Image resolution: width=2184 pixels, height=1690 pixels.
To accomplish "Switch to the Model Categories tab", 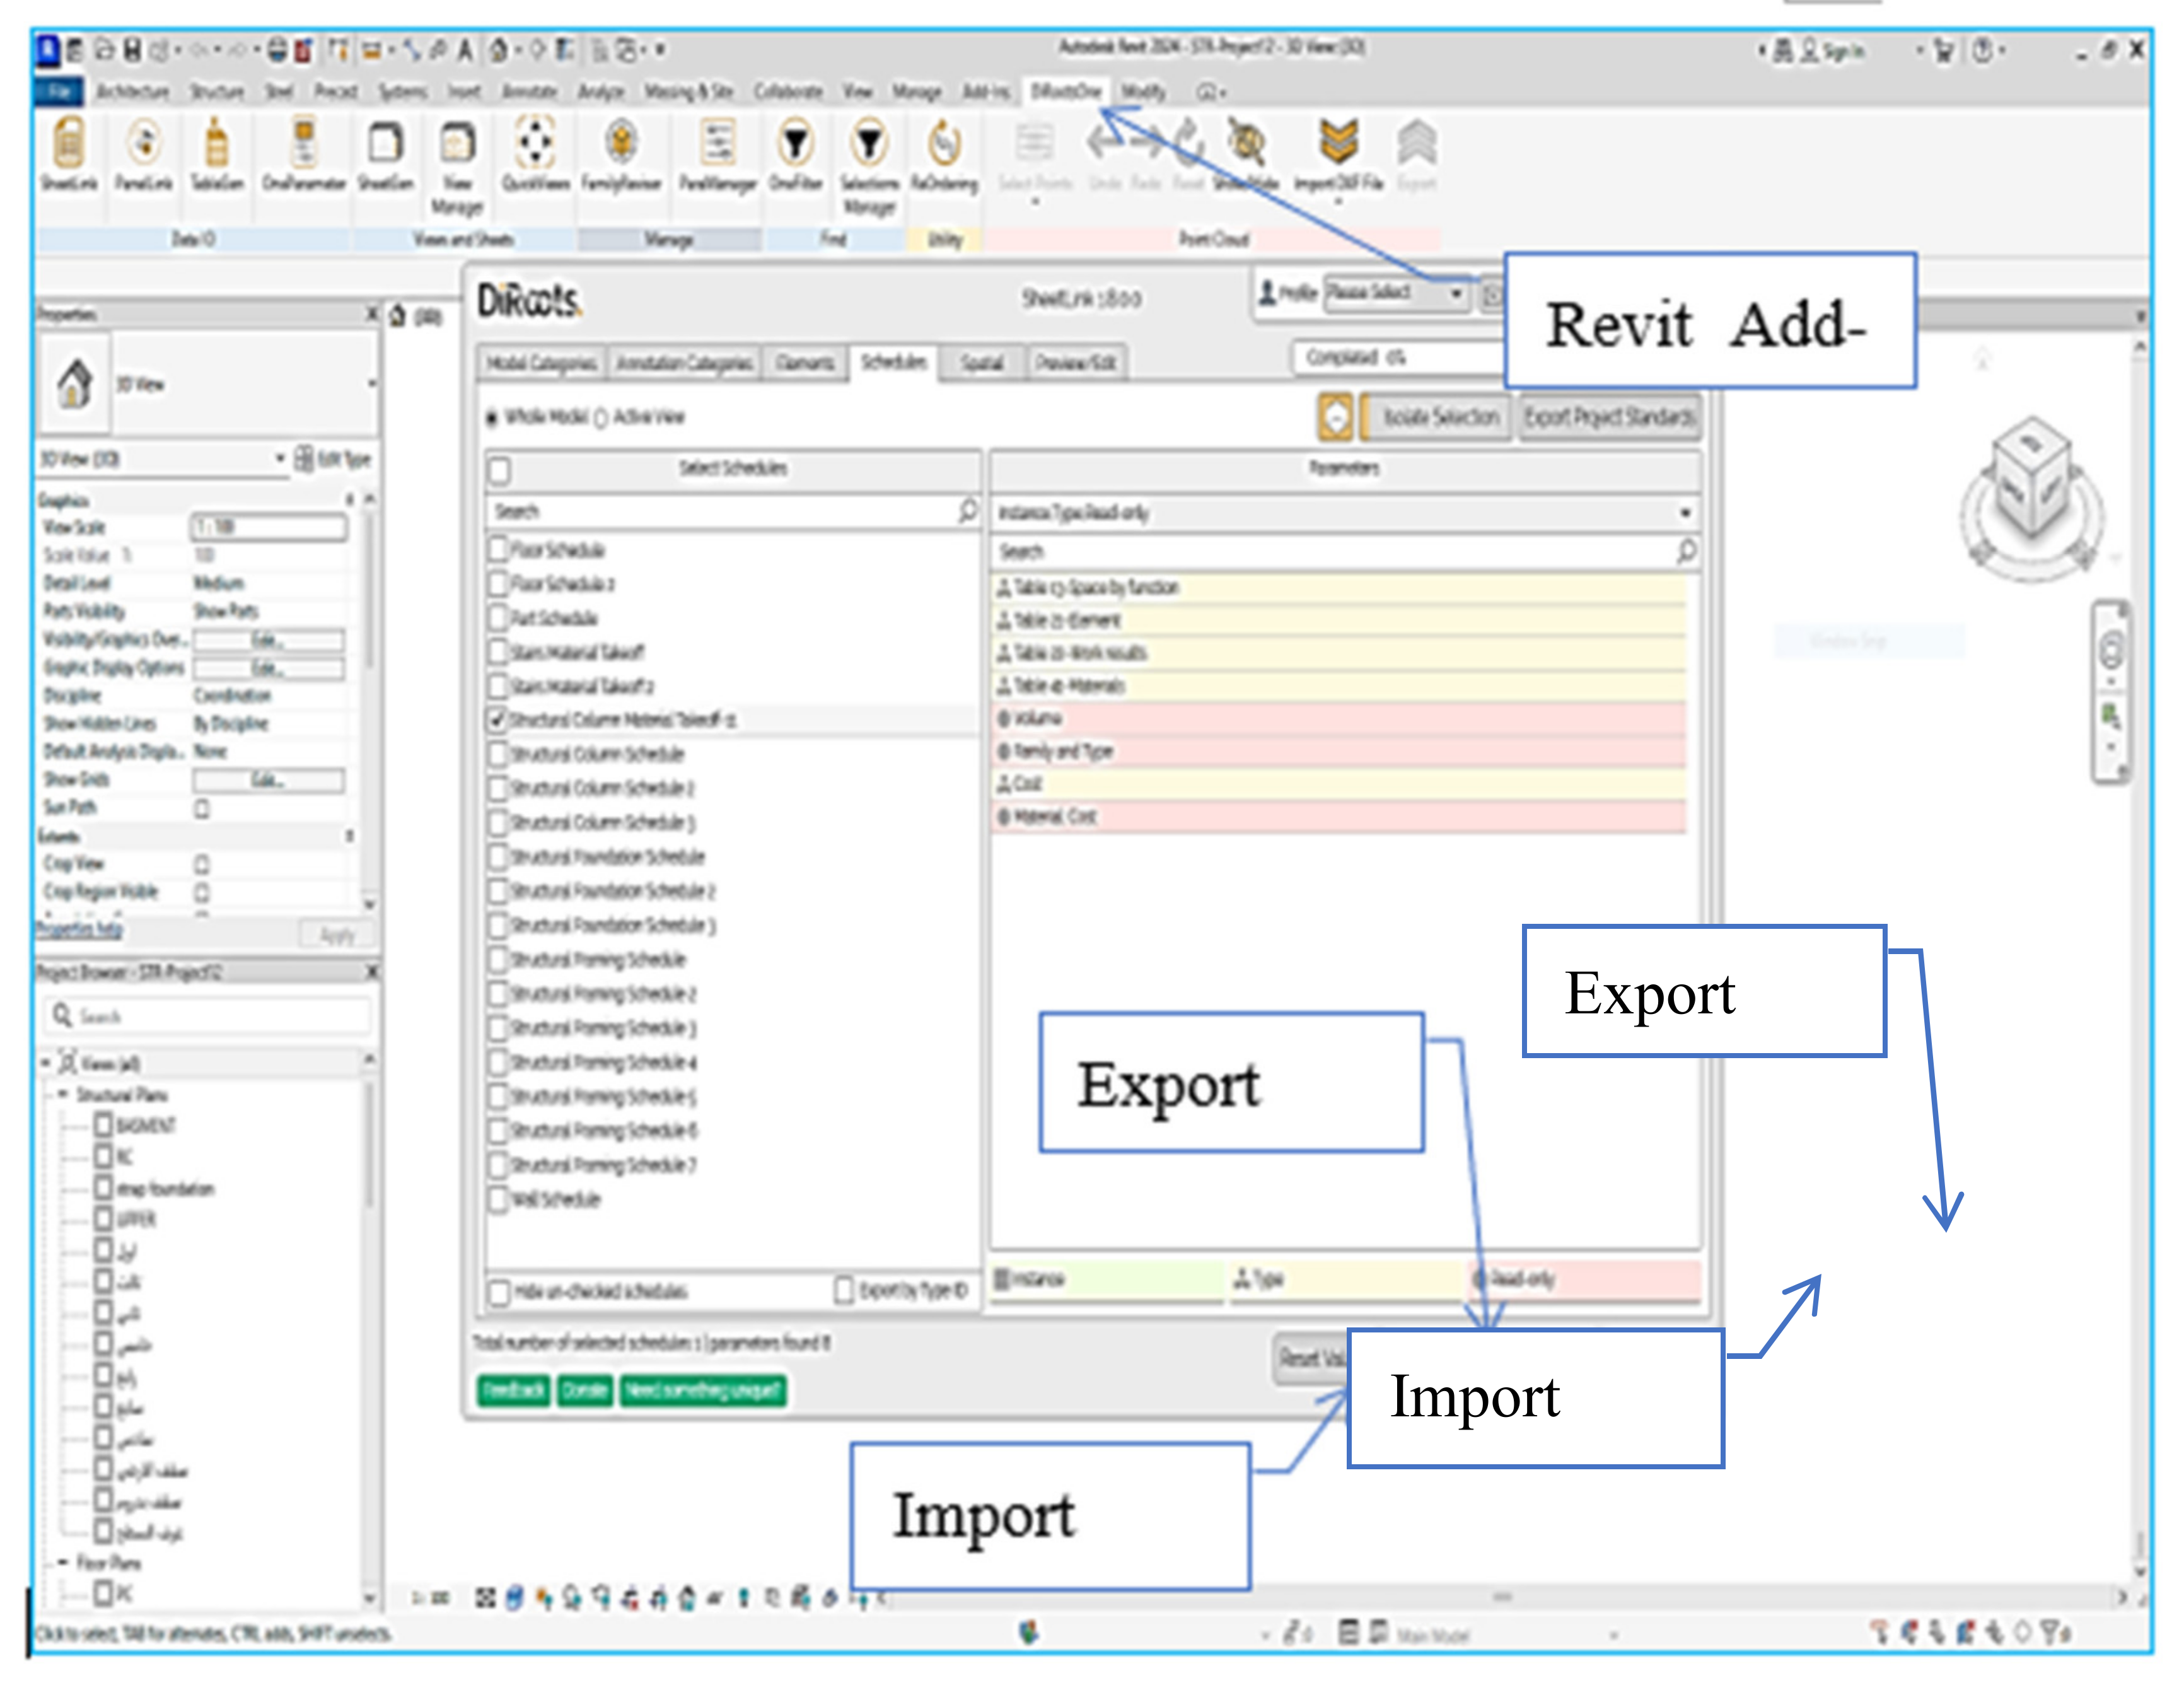I will point(541,363).
